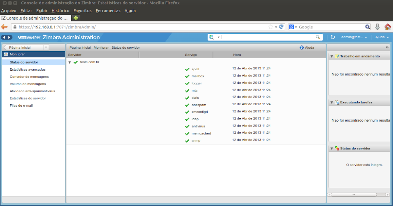This screenshot has width=393, height=206.
Task: Click the Monitorar section icon
Action: point(6,54)
